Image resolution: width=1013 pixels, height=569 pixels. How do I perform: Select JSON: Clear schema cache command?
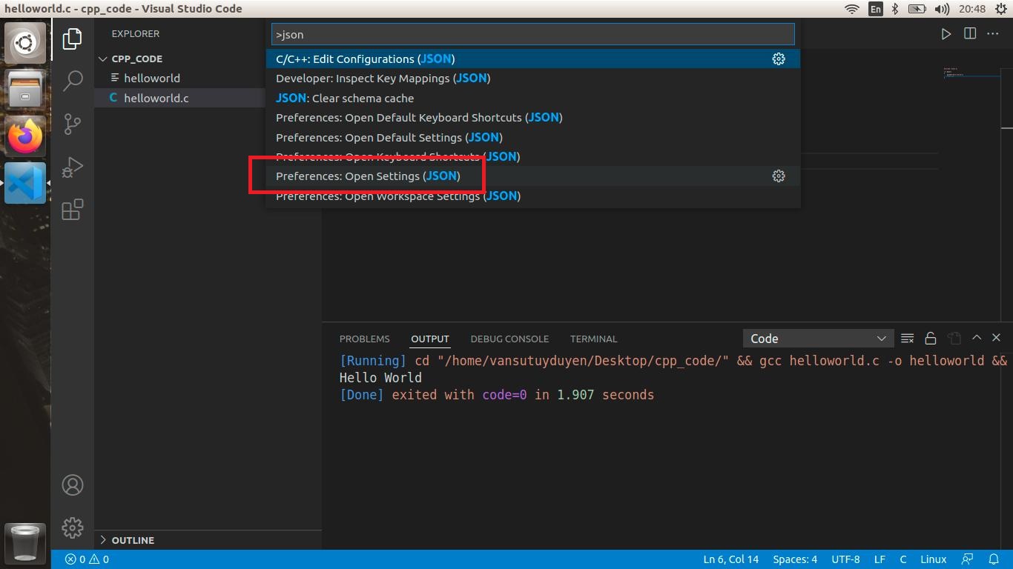533,98
